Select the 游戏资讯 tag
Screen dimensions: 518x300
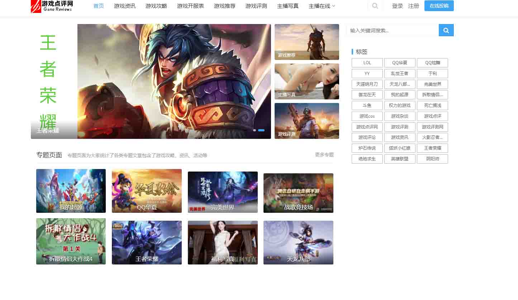400,137
